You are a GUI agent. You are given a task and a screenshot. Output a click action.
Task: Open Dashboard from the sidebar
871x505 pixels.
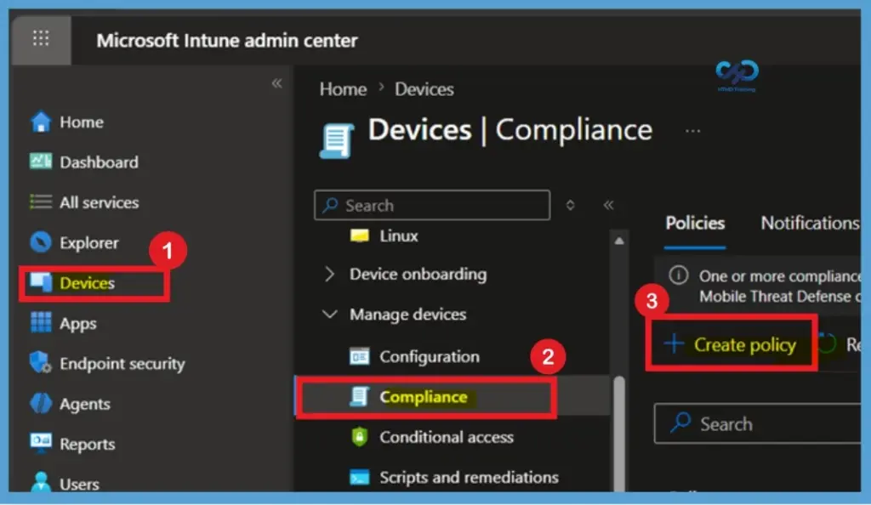tap(99, 162)
